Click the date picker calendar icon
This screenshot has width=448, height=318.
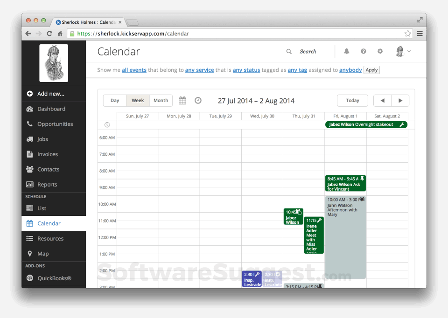(182, 100)
